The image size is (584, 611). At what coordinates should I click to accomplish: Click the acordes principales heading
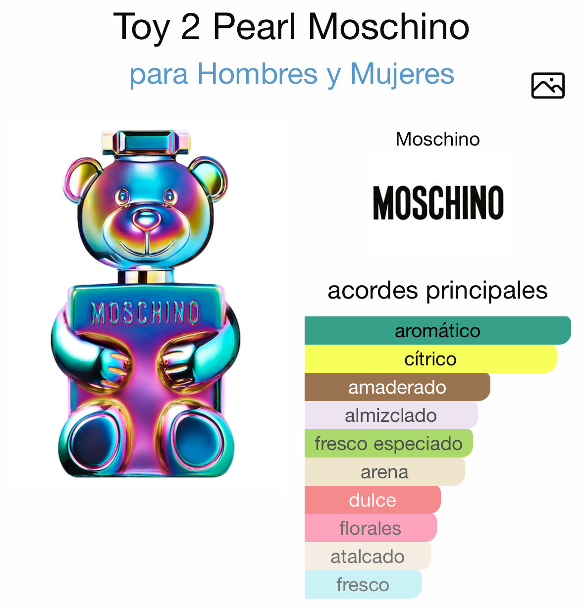(437, 291)
